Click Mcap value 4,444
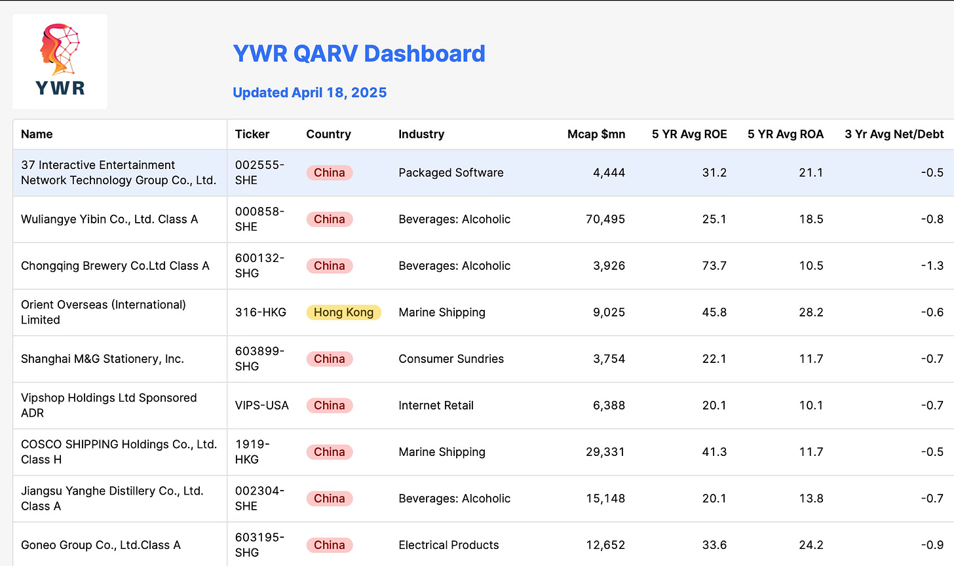Screen dimensions: 954x566 (609, 173)
